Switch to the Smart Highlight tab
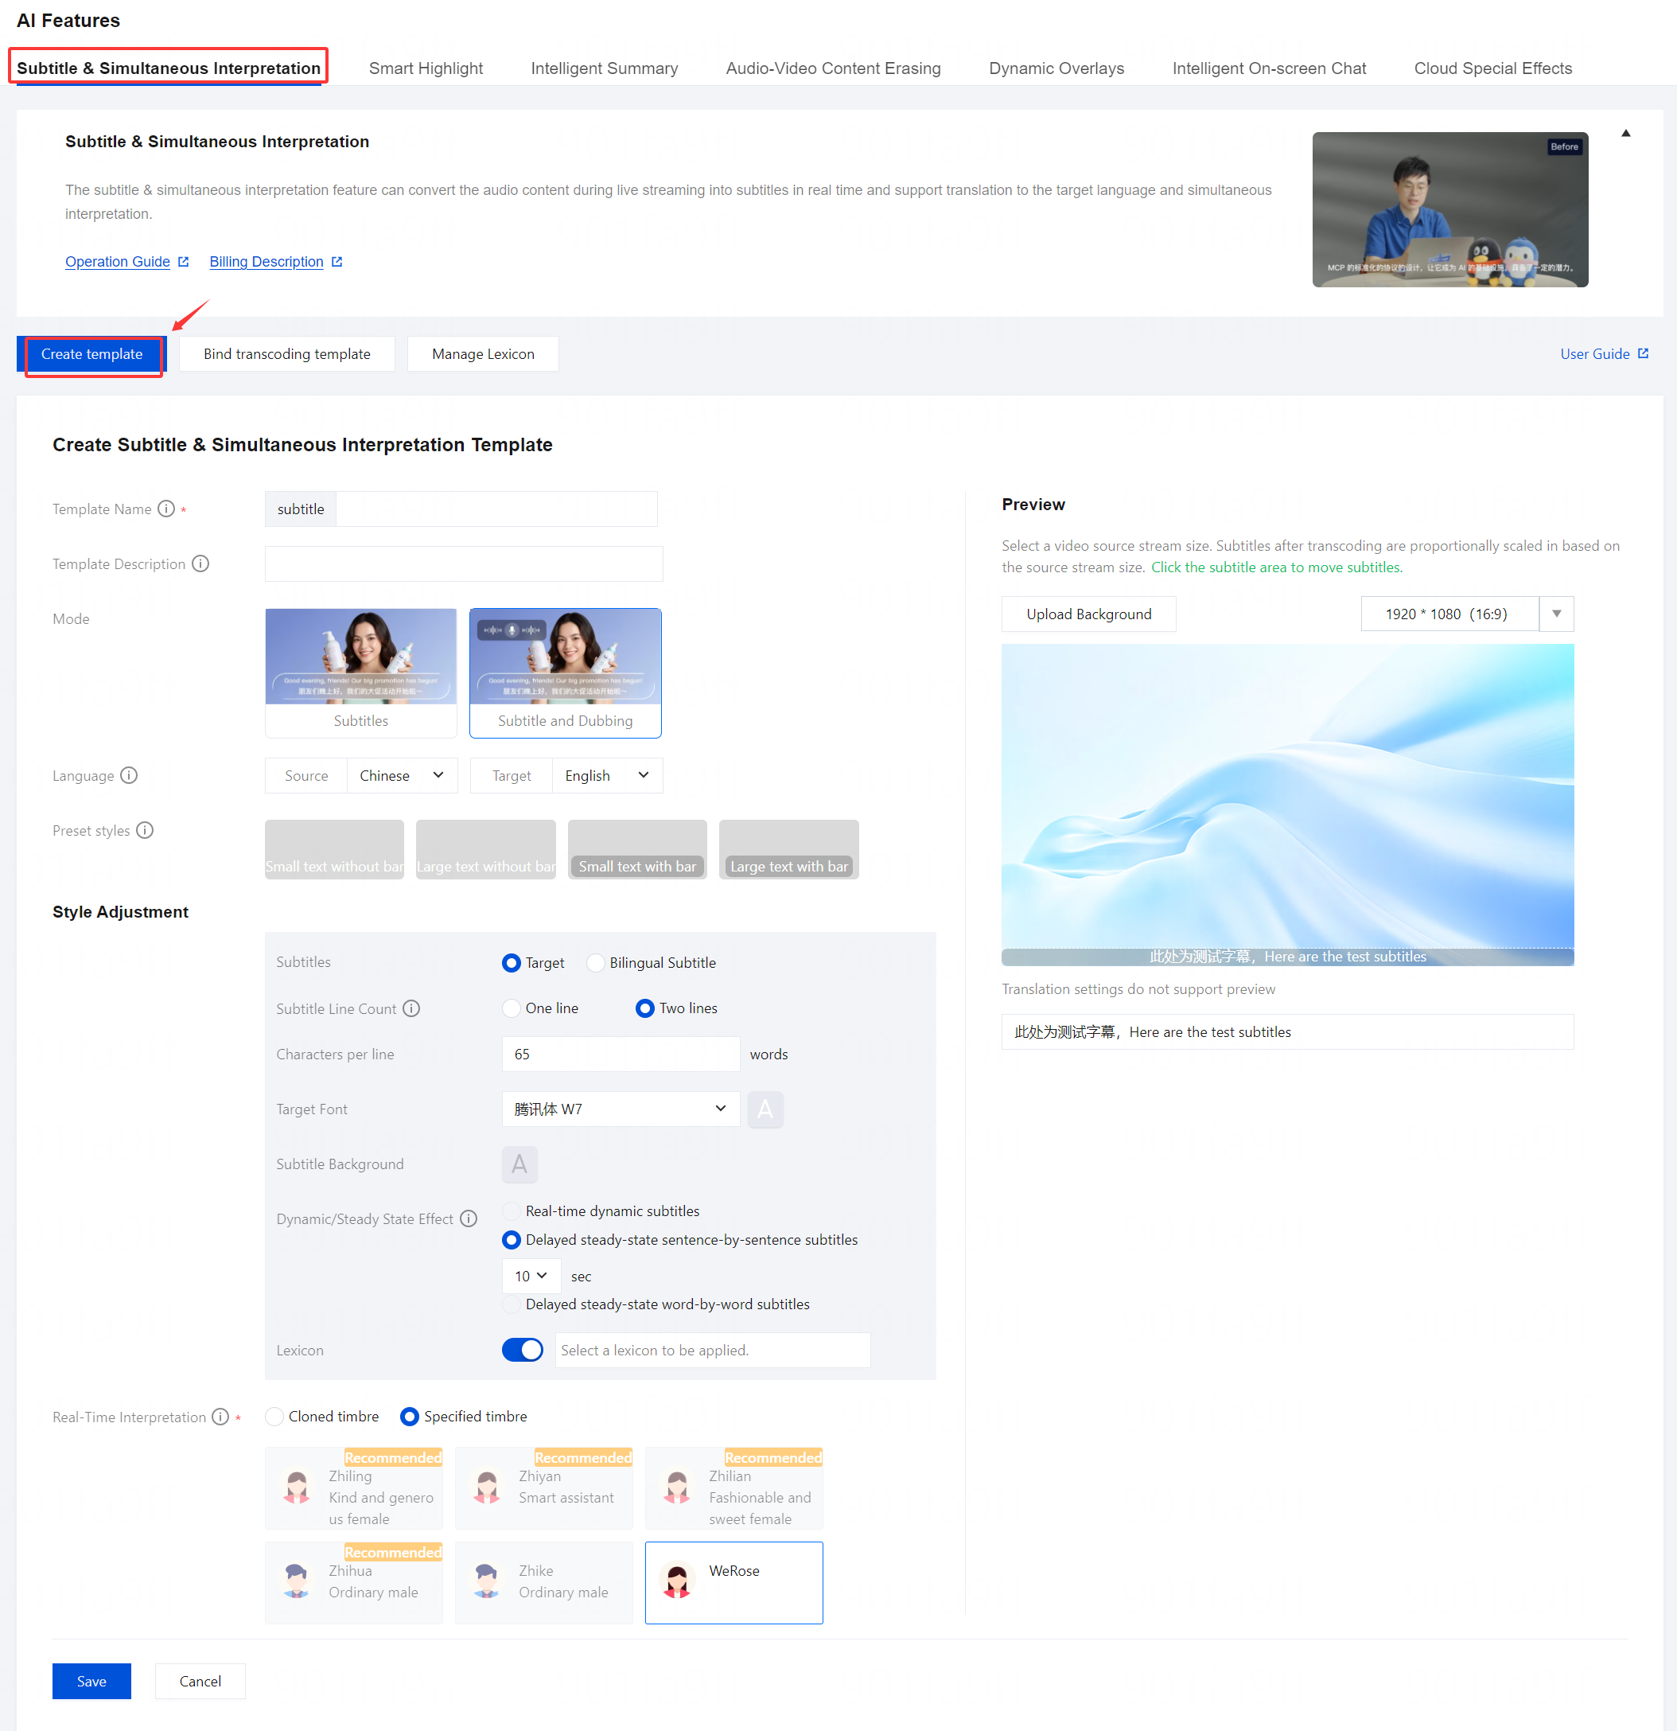 (x=426, y=68)
